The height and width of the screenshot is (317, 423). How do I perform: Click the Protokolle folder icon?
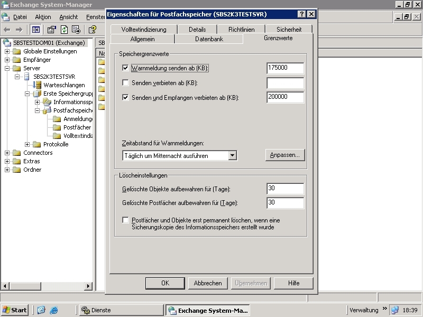pos(37,144)
